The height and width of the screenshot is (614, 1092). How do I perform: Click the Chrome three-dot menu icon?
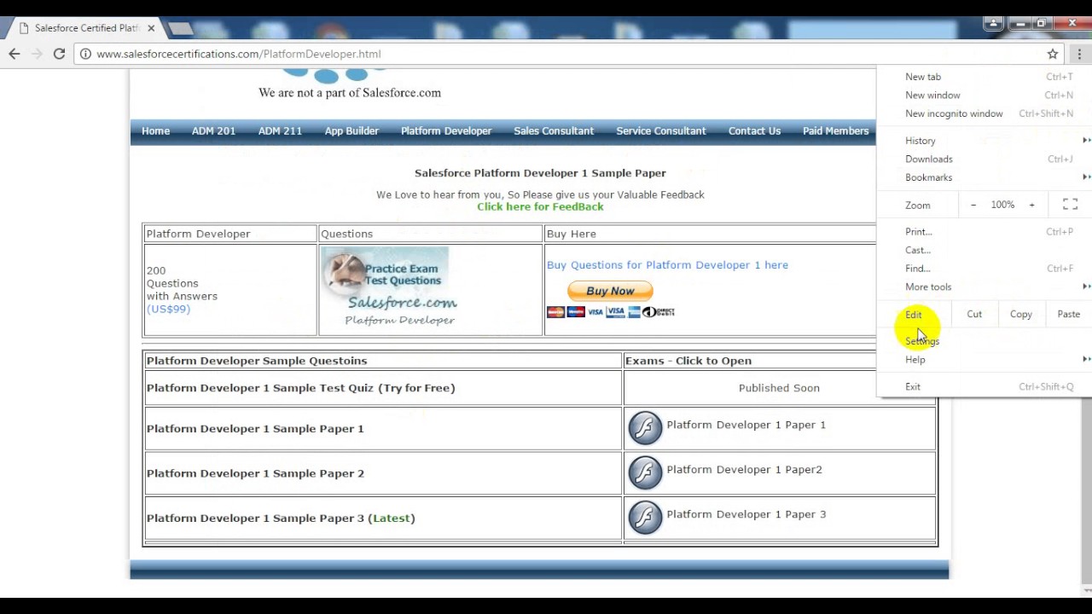[1079, 54]
